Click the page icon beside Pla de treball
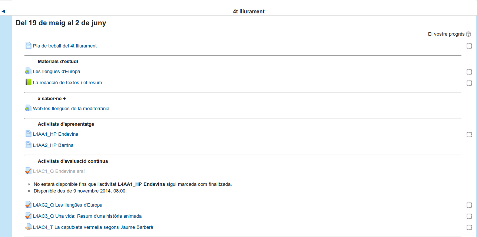 (28, 46)
